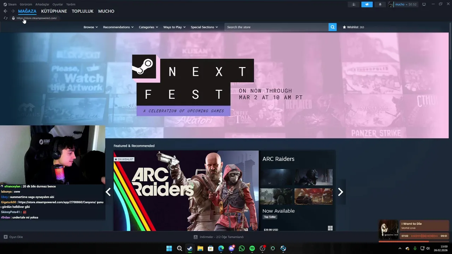Image resolution: width=452 pixels, height=254 pixels.
Task: Open the MUCHO profile tab
Action: [x=106, y=11]
